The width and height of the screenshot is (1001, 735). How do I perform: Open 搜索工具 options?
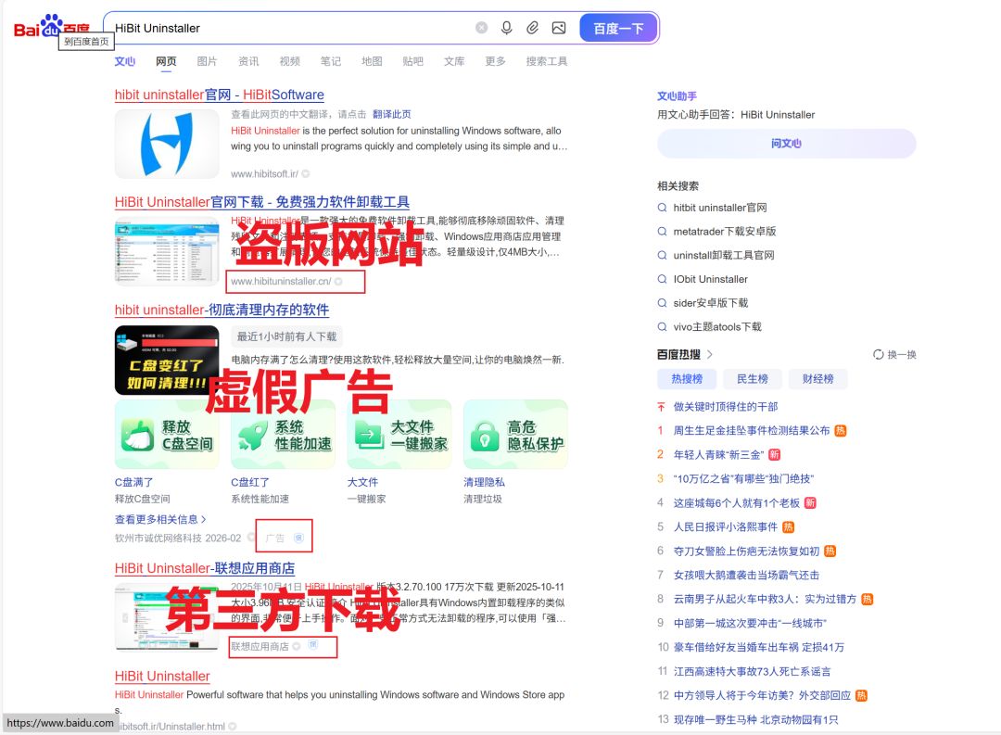(547, 61)
